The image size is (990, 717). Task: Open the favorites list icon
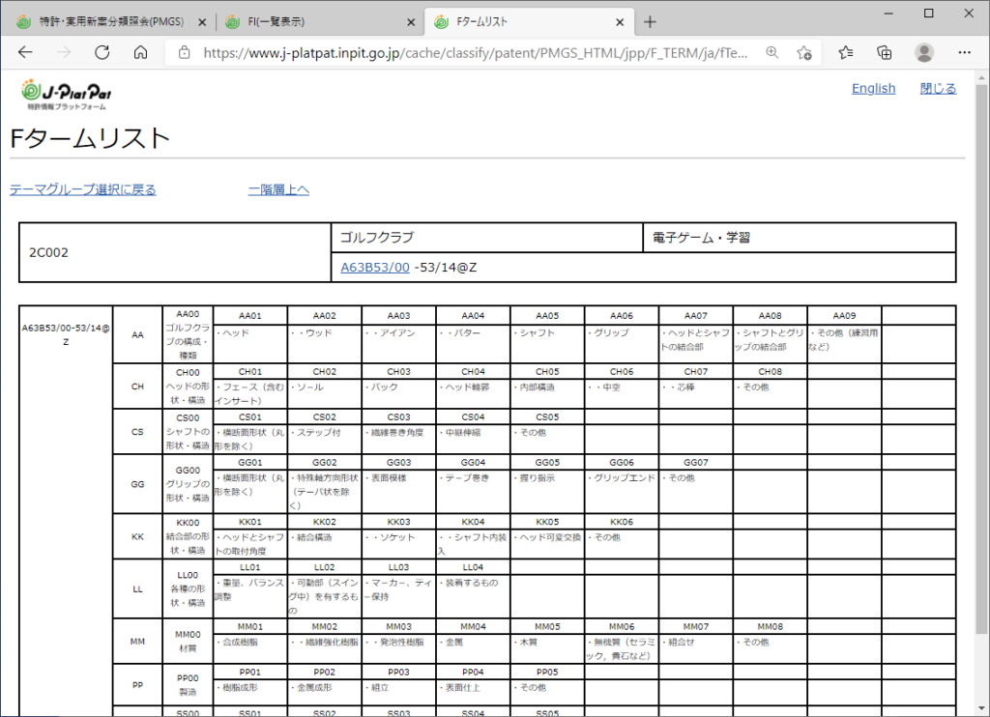point(846,52)
